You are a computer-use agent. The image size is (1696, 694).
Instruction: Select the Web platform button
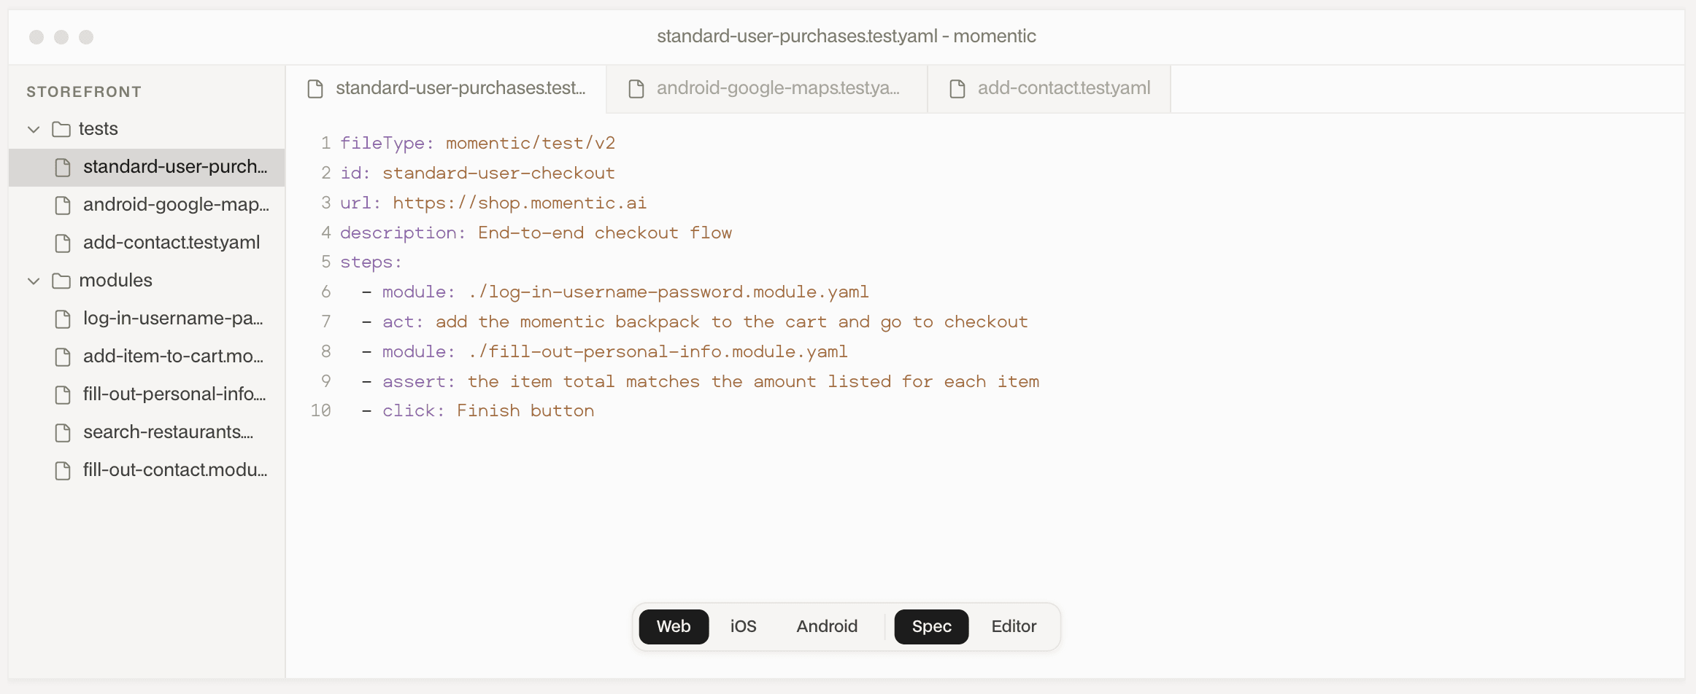pos(674,626)
